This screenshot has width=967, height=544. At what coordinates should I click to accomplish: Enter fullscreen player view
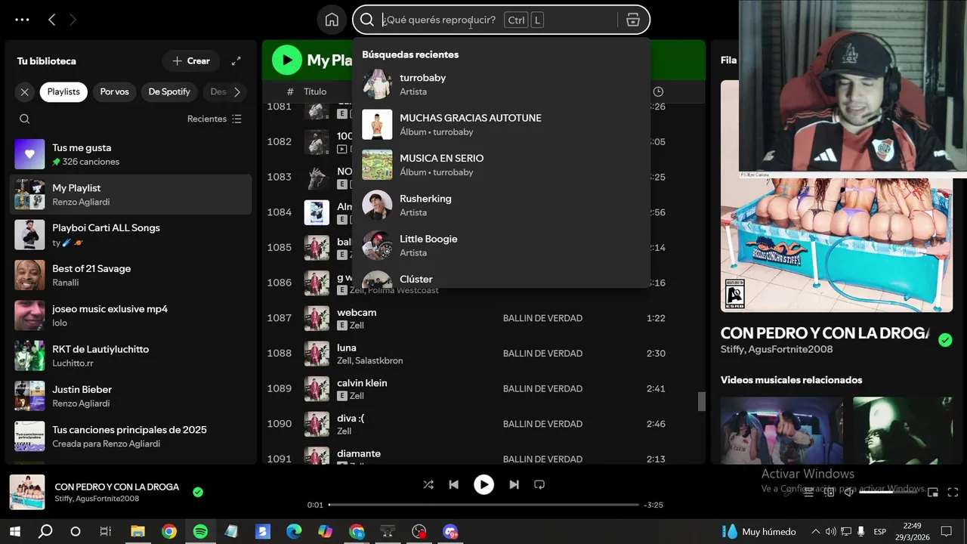tap(953, 493)
